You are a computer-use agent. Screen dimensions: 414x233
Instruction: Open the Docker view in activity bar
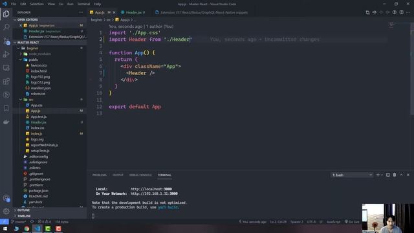(x=6, y=122)
